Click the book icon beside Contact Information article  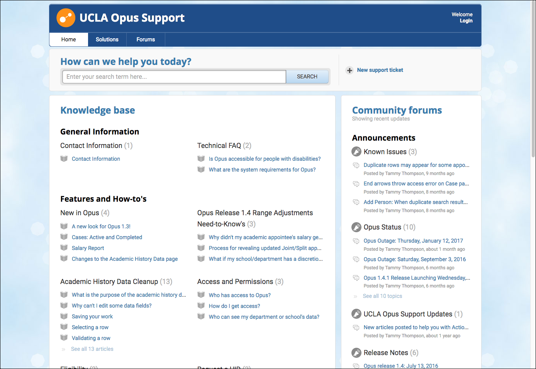(64, 158)
